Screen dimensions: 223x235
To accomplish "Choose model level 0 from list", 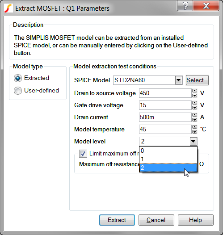I will tap(168, 151).
